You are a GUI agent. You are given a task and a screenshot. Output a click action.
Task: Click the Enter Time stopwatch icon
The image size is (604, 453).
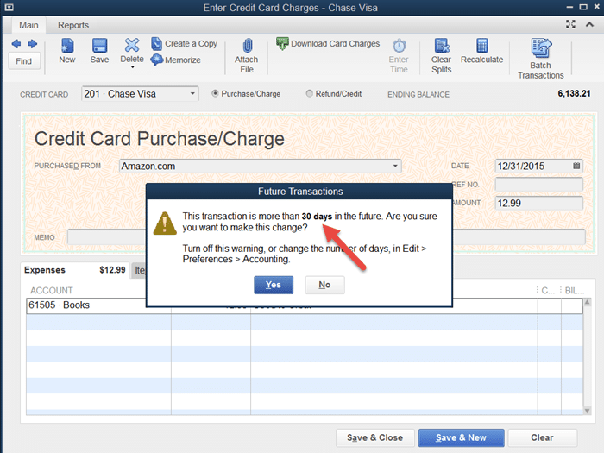click(x=399, y=47)
